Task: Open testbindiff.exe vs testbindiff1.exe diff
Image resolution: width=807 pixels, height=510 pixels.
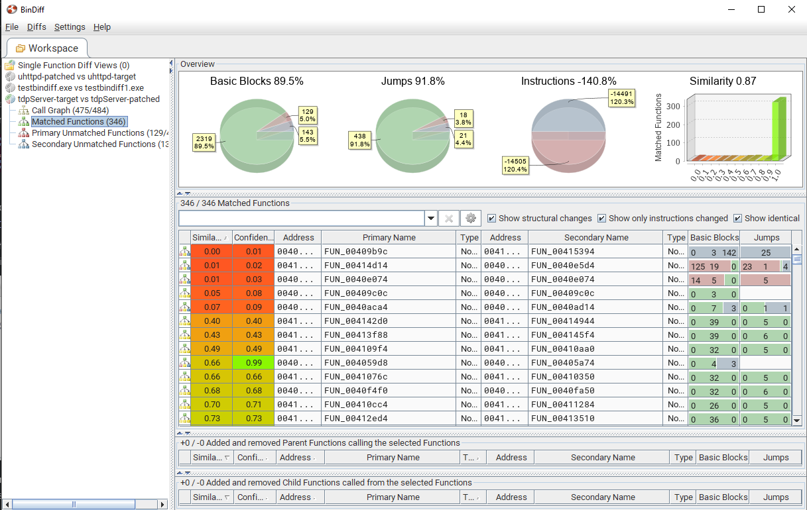Action: [80, 88]
